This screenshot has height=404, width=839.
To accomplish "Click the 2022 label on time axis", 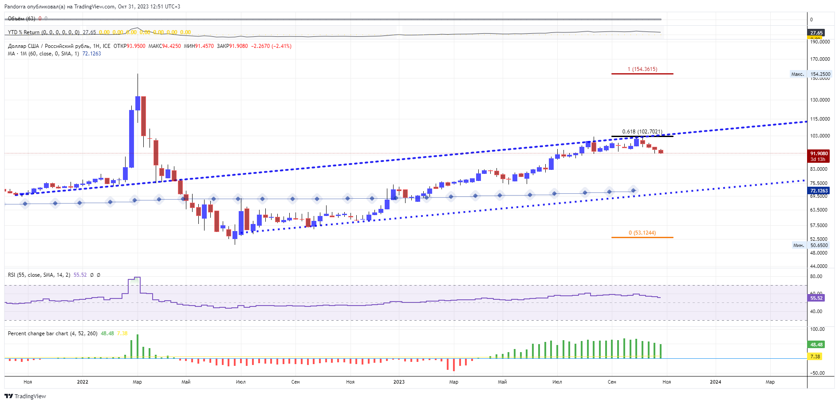I will [x=83, y=382].
